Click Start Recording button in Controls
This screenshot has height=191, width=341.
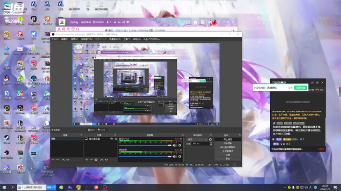(x=228, y=143)
